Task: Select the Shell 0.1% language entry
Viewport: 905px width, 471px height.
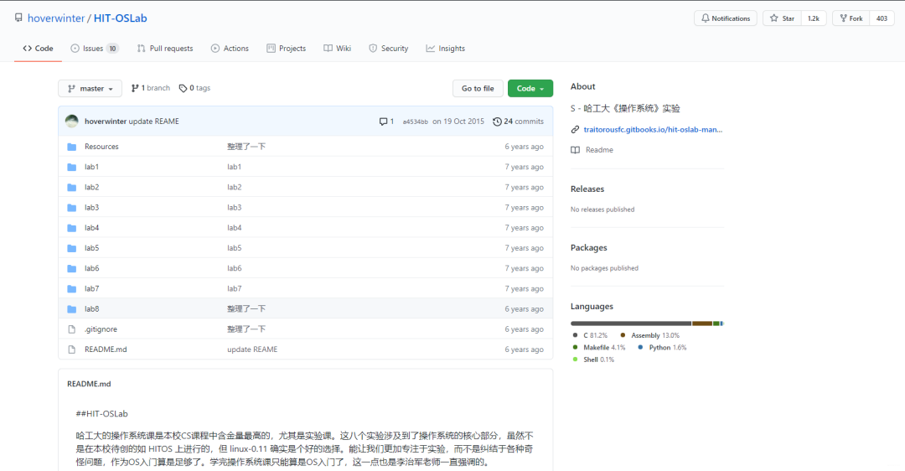Action: pos(593,360)
